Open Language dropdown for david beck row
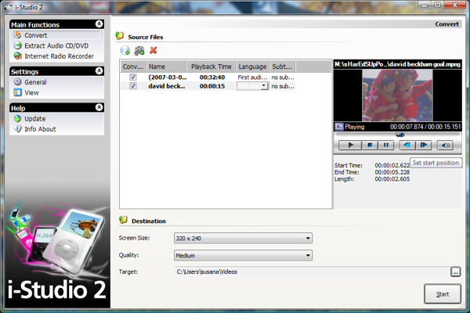 [x=264, y=86]
